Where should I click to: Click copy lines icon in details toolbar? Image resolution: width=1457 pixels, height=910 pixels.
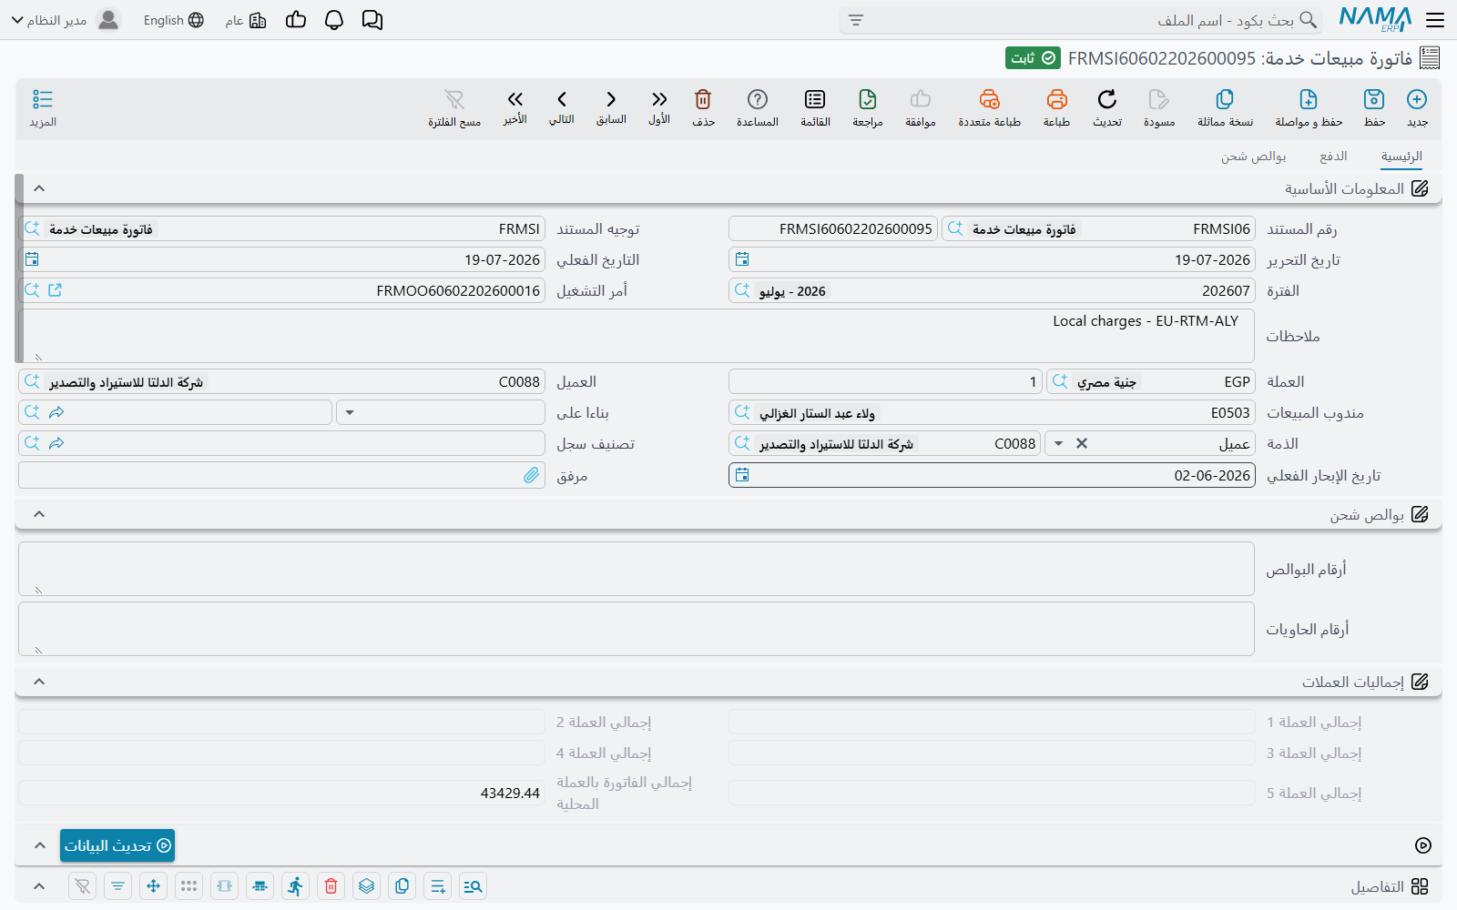[x=402, y=886]
